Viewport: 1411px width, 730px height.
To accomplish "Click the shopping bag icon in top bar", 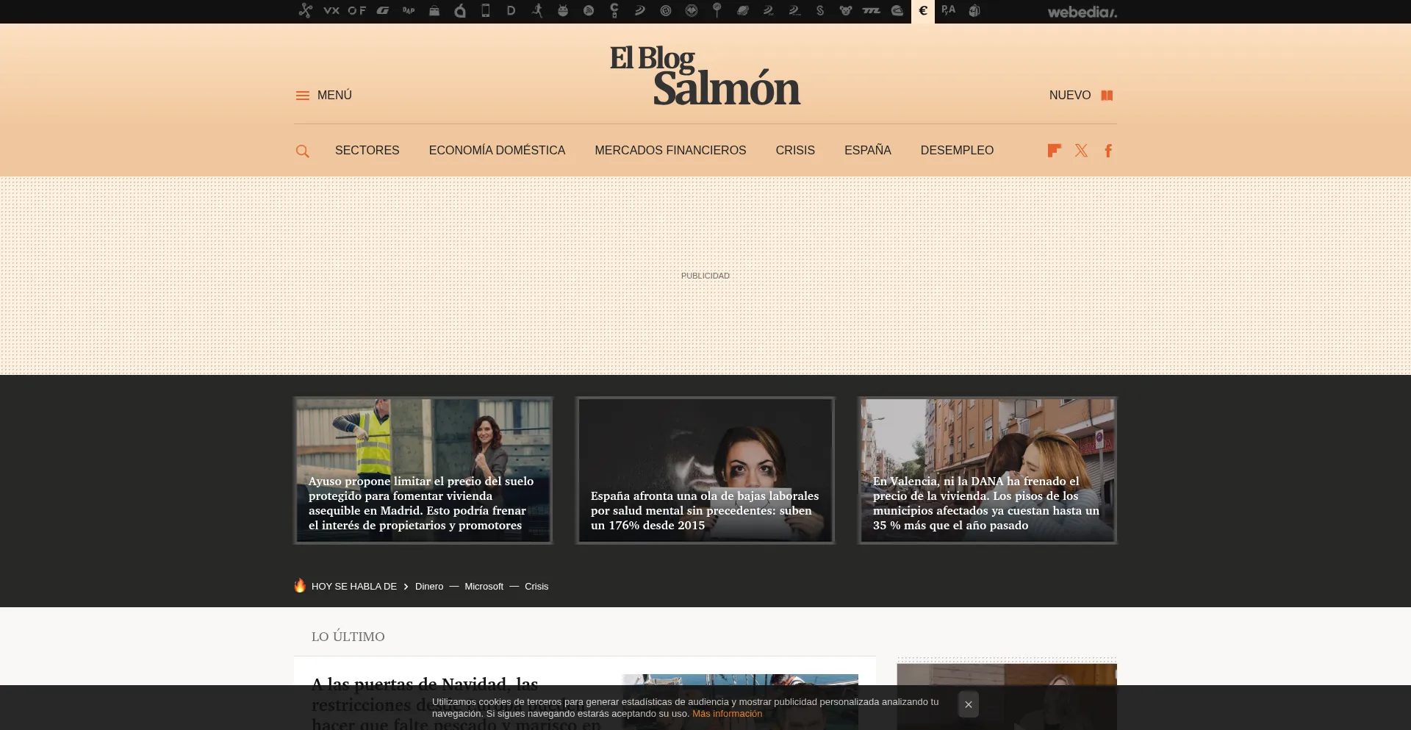I will coord(434,11).
